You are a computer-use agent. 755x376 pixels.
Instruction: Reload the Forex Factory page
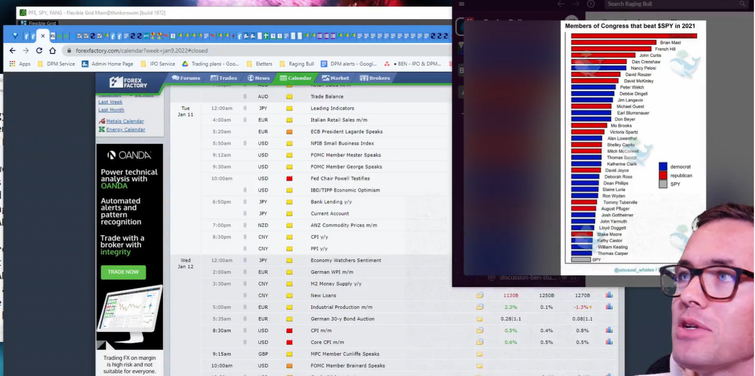(x=39, y=50)
